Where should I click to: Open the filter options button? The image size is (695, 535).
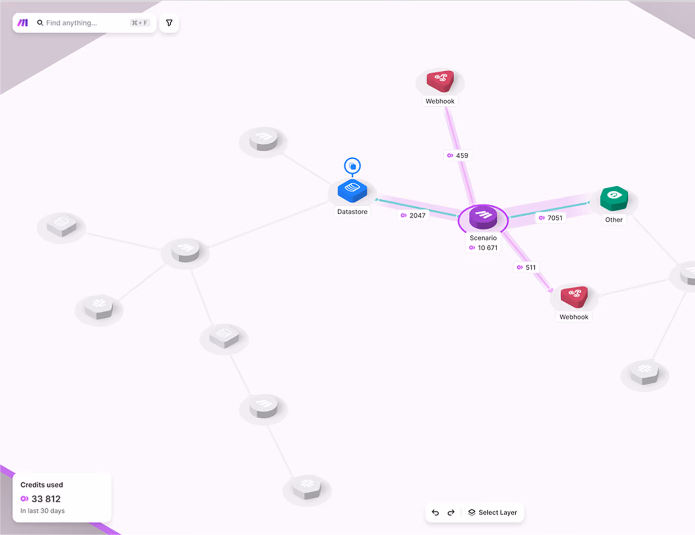coord(169,23)
